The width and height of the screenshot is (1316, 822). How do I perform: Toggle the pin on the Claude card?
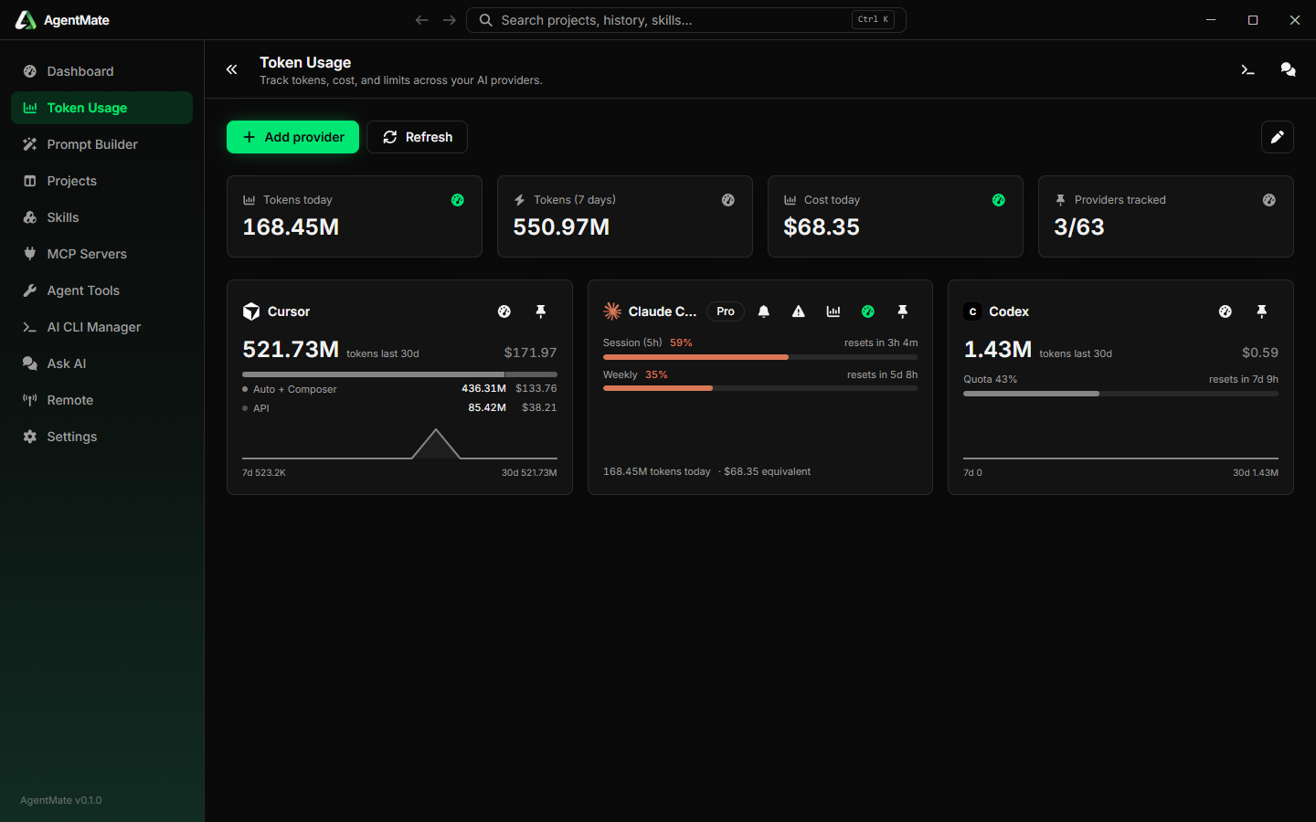pos(903,311)
